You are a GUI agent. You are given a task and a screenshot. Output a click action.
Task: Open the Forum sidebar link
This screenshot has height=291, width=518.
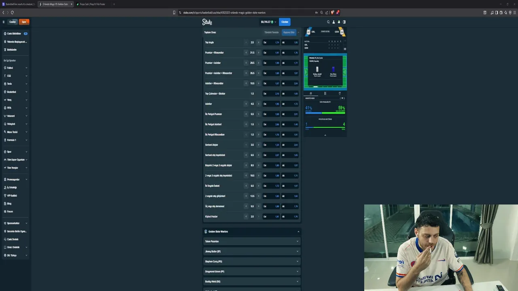pos(15,211)
